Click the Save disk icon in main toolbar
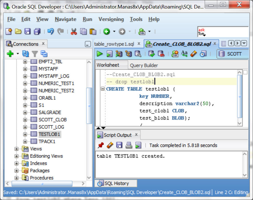The height and width of the screenshot is (200, 253). (x=27, y=31)
